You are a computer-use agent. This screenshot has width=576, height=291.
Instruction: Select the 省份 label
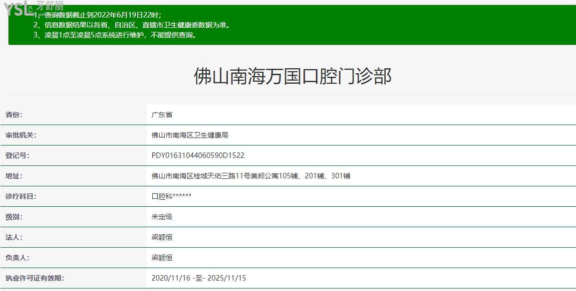(x=14, y=115)
